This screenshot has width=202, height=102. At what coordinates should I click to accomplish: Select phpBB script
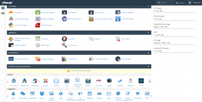(56, 82)
